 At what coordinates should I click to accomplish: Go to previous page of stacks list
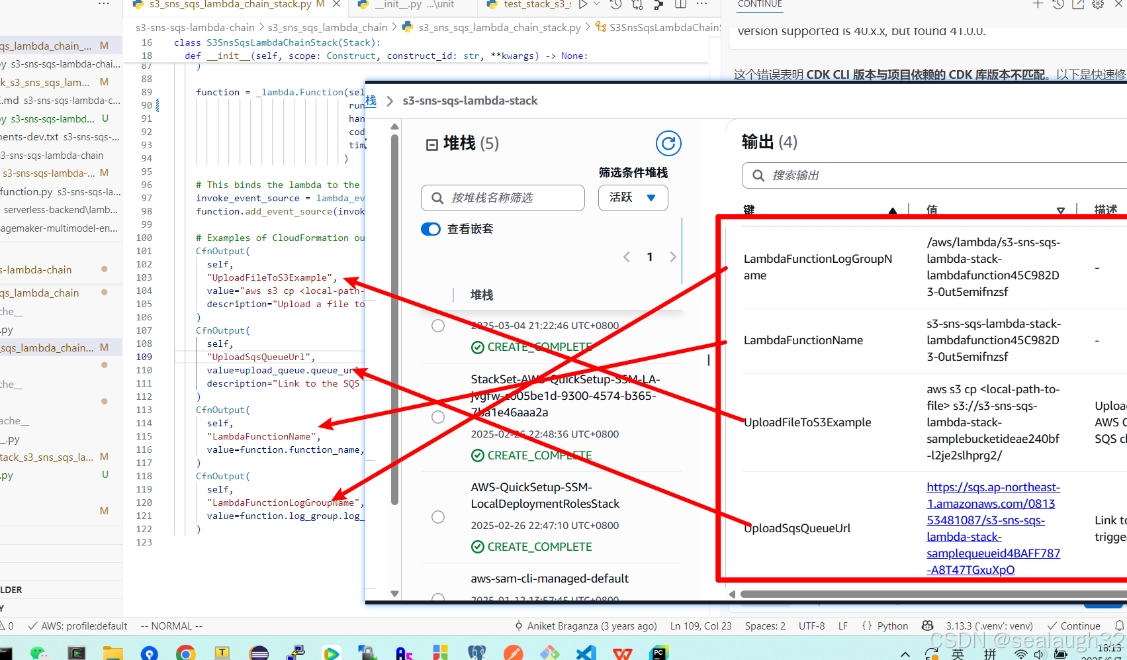[x=626, y=257]
